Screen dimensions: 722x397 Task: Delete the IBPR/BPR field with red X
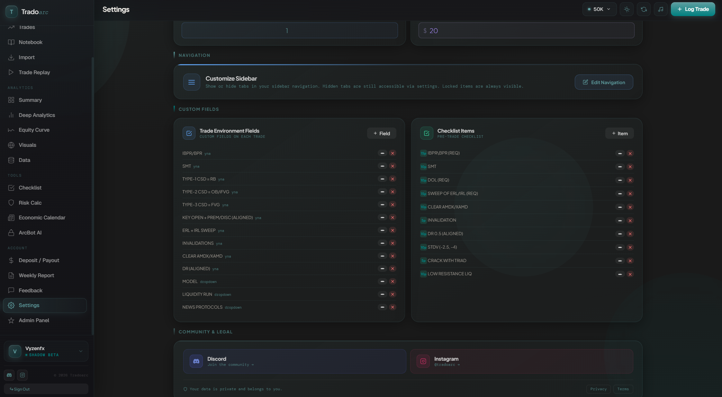click(393, 153)
